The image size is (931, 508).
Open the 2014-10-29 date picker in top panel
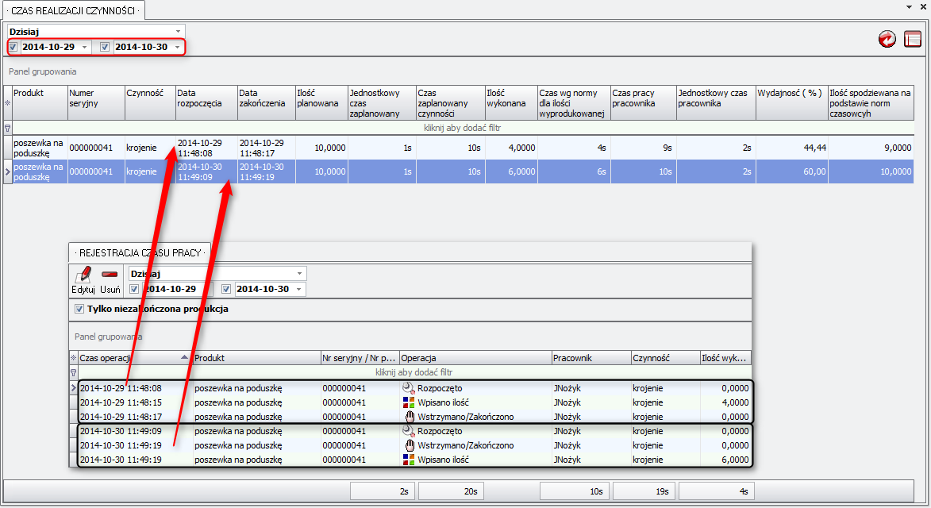point(85,48)
